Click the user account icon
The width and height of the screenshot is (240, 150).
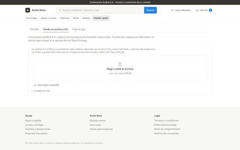(172, 10)
